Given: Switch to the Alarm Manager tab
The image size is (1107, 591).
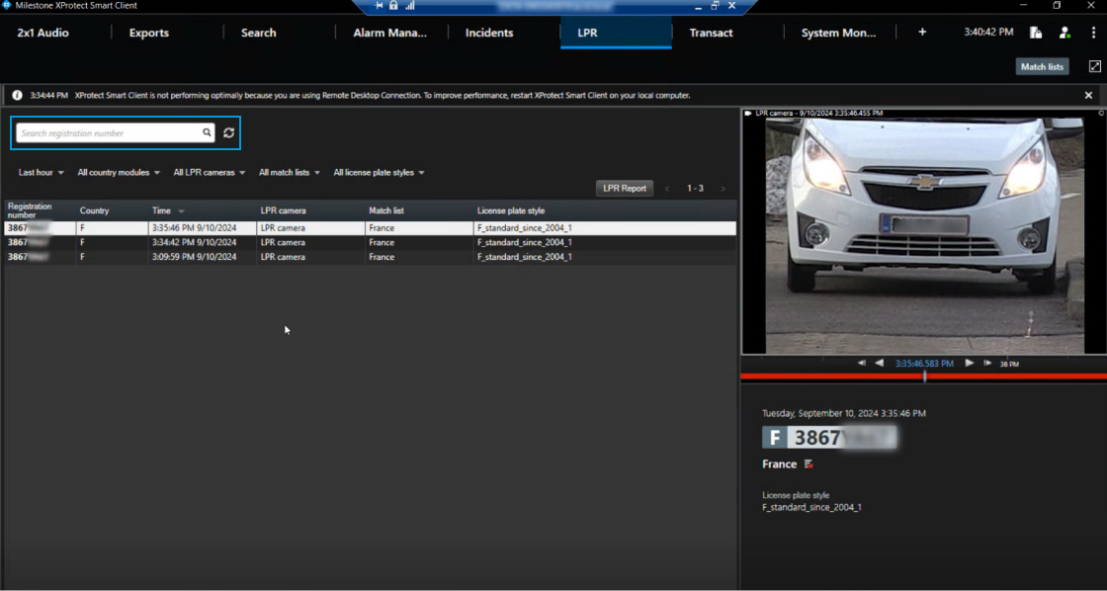Looking at the screenshot, I should 389,33.
